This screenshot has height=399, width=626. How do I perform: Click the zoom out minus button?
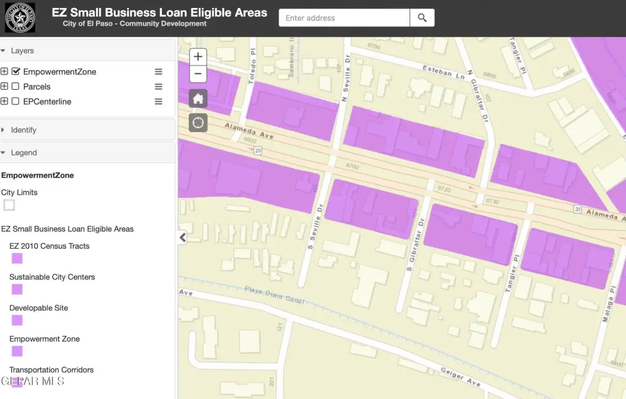197,75
